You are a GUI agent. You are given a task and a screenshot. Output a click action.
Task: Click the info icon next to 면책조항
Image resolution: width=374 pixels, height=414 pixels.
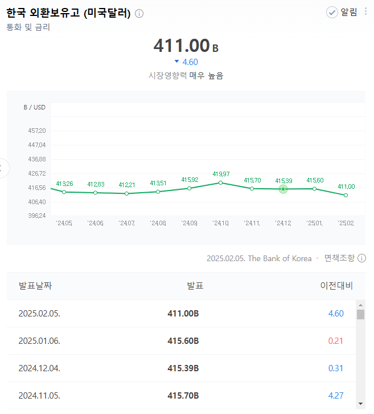(361, 258)
